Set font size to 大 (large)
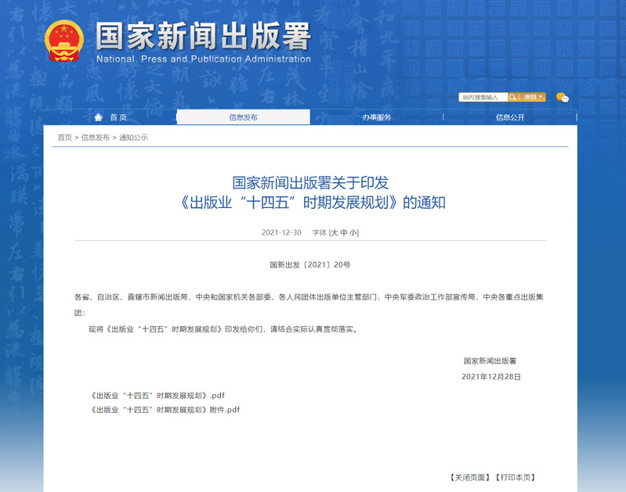Screen dimensions: 626x492 coord(334,233)
